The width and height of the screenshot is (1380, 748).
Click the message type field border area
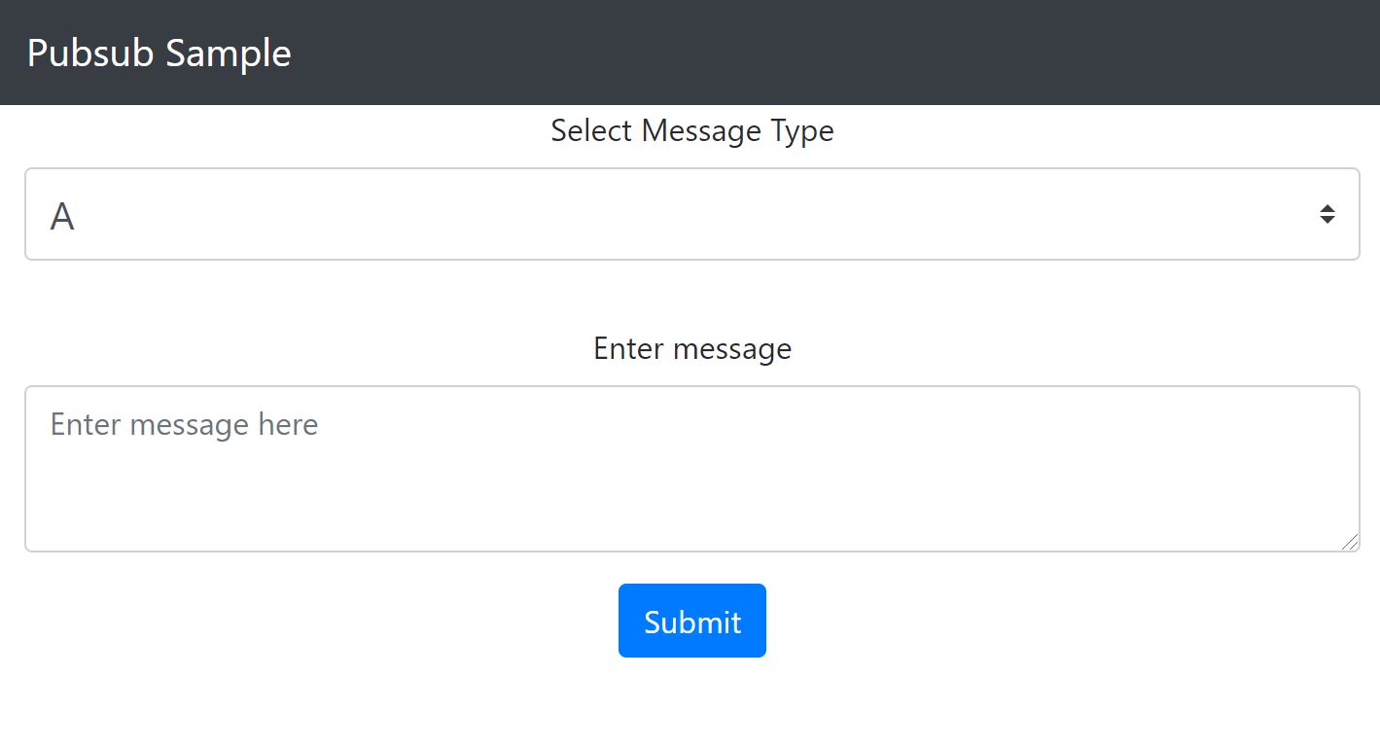[x=691, y=214]
